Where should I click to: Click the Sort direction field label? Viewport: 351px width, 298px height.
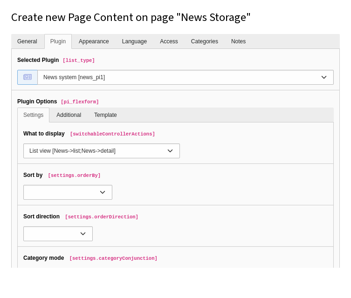coord(41,217)
